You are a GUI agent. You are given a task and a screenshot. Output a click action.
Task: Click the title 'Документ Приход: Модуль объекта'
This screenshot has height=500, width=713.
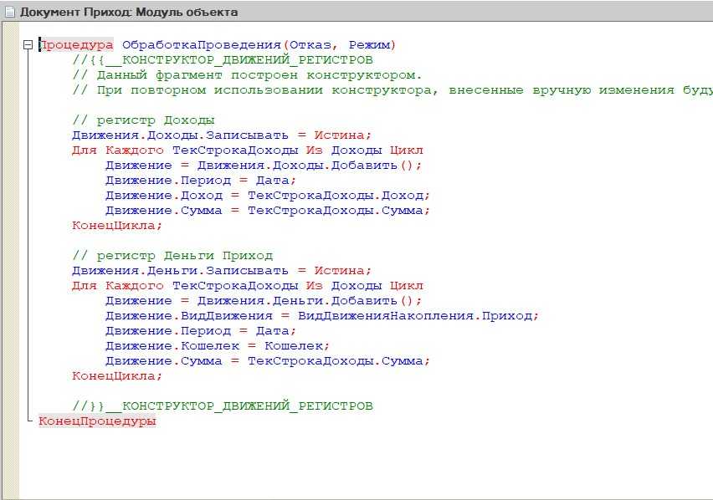(129, 12)
